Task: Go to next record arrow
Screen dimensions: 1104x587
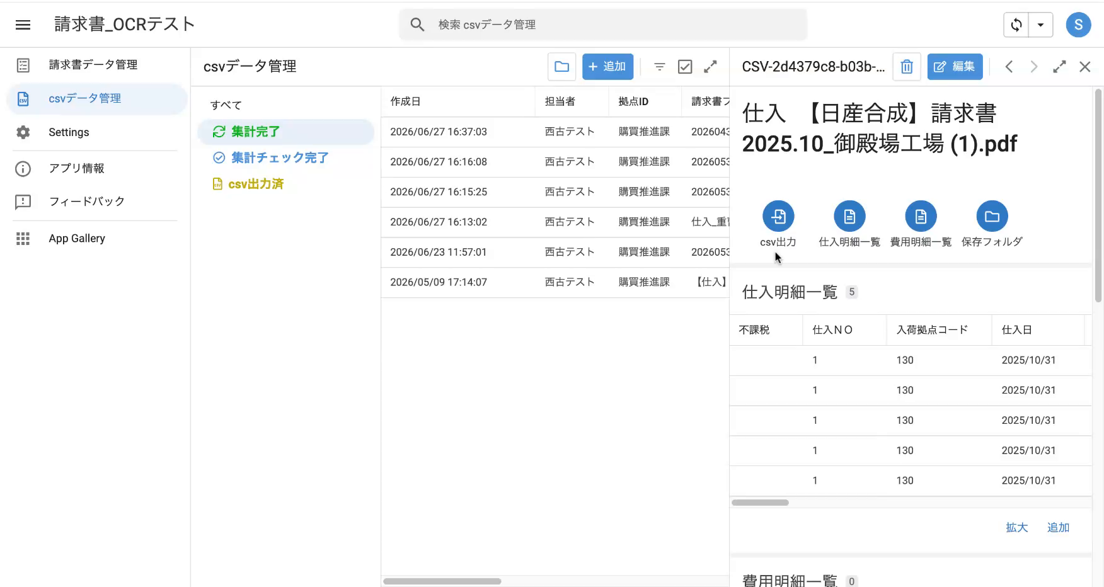Action: pyautogui.click(x=1034, y=67)
